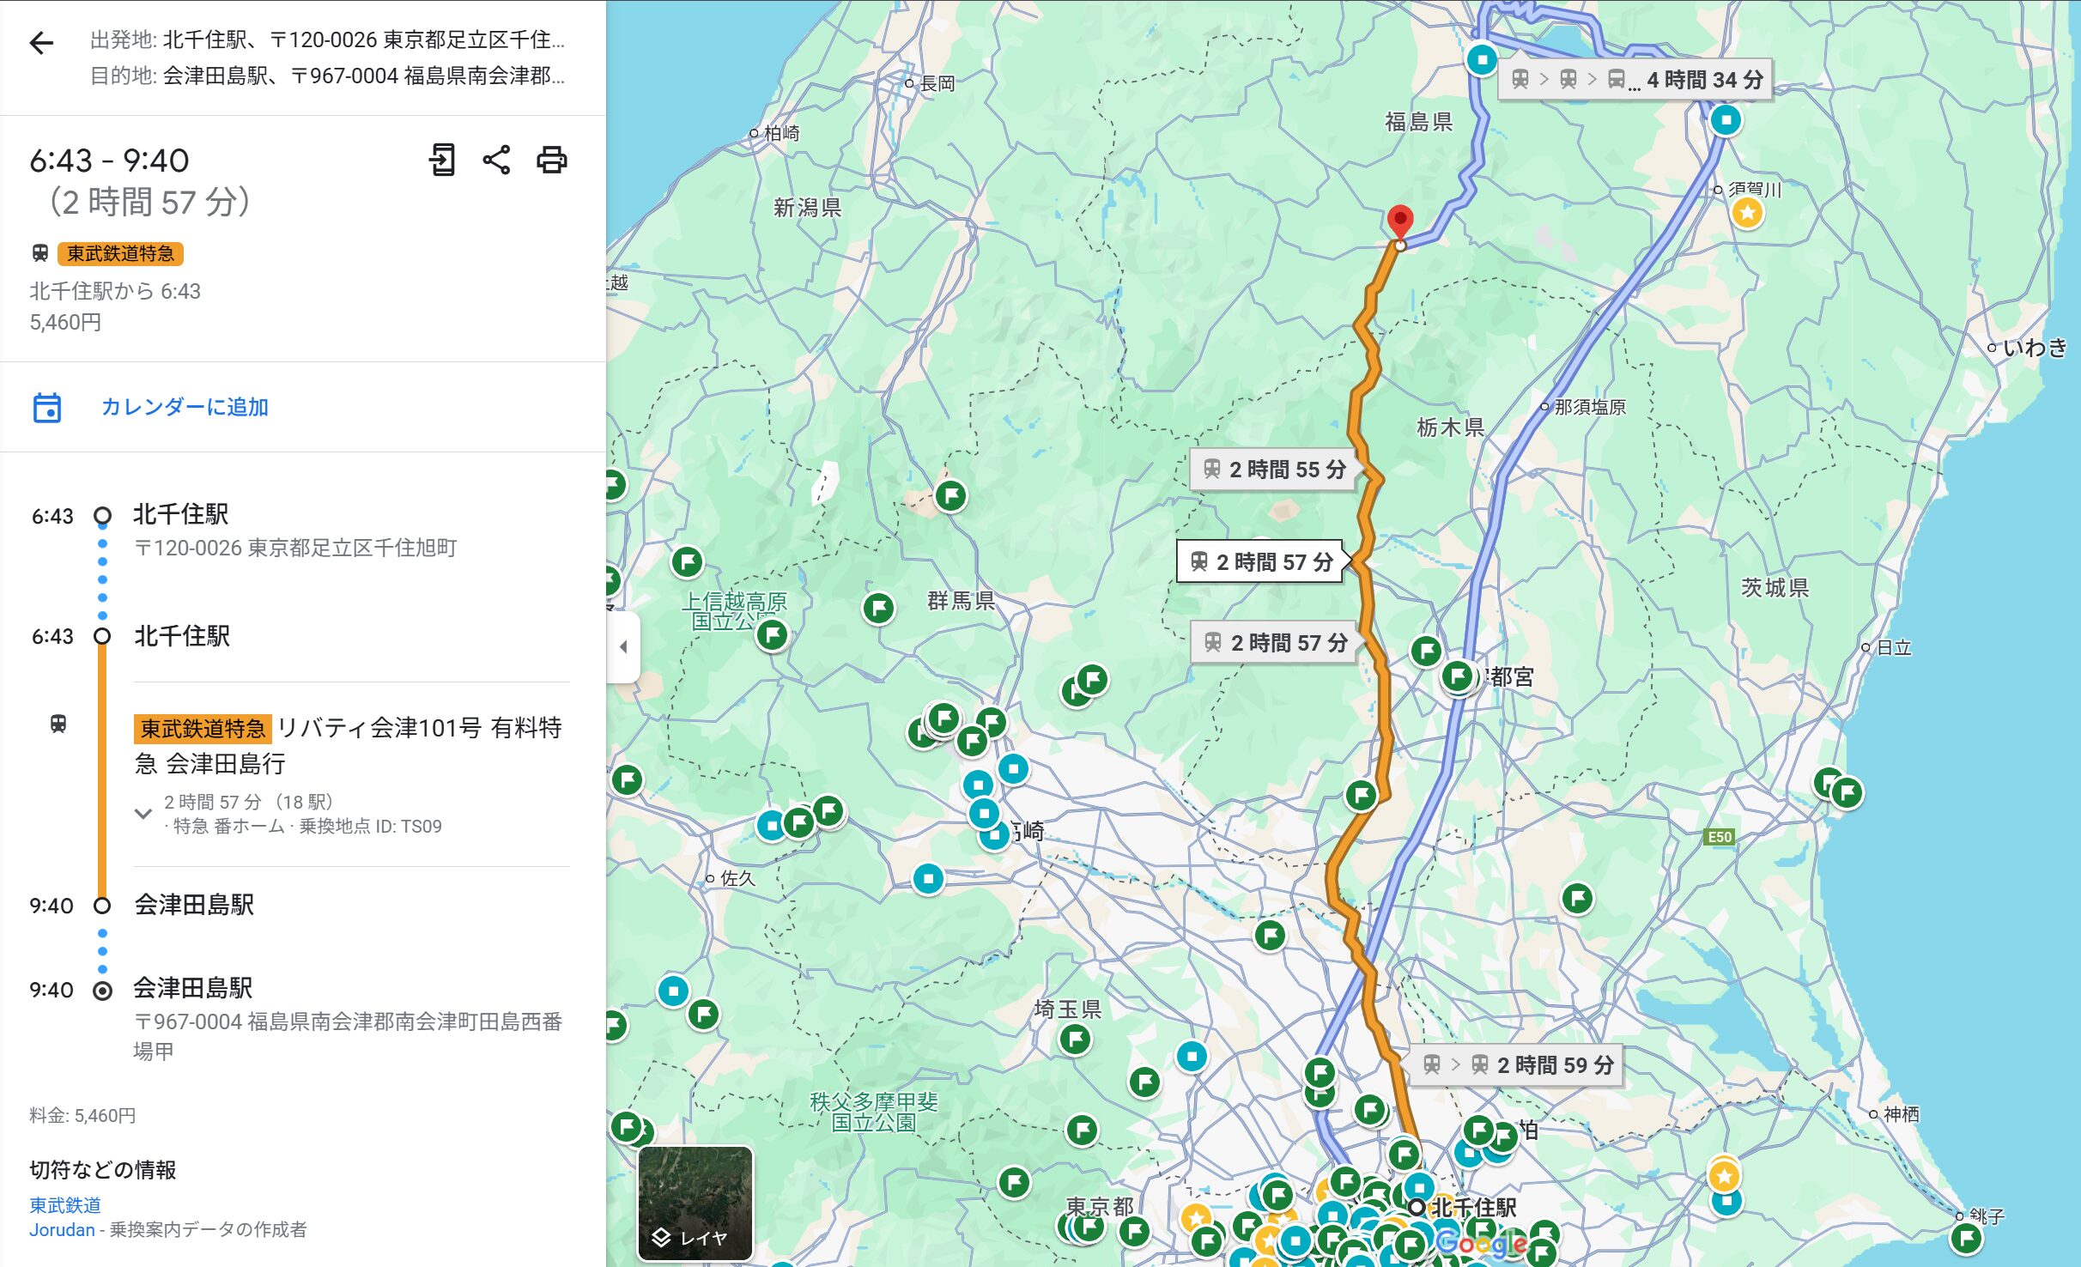
Task: Click the 会津田島駅 arrival stop at 9:40
Action: tap(194, 905)
